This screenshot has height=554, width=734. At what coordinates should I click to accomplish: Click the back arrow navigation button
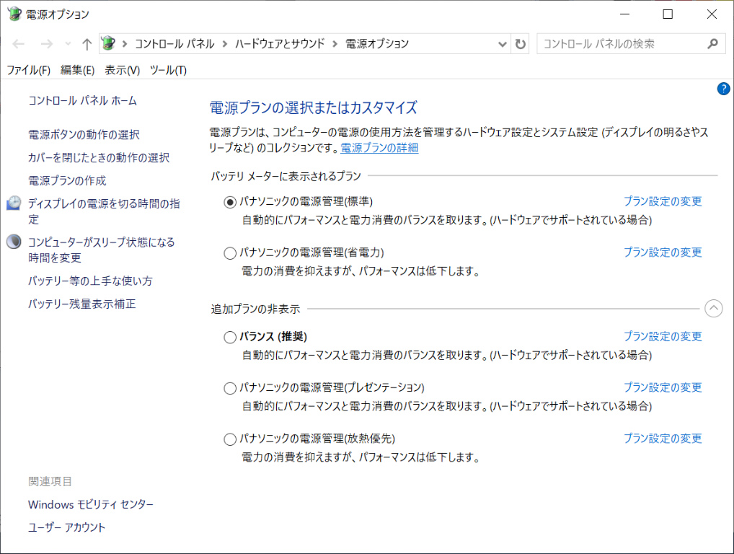point(19,44)
